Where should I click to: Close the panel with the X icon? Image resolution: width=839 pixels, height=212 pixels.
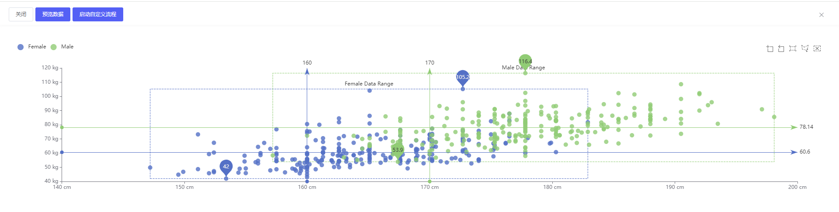(822, 15)
